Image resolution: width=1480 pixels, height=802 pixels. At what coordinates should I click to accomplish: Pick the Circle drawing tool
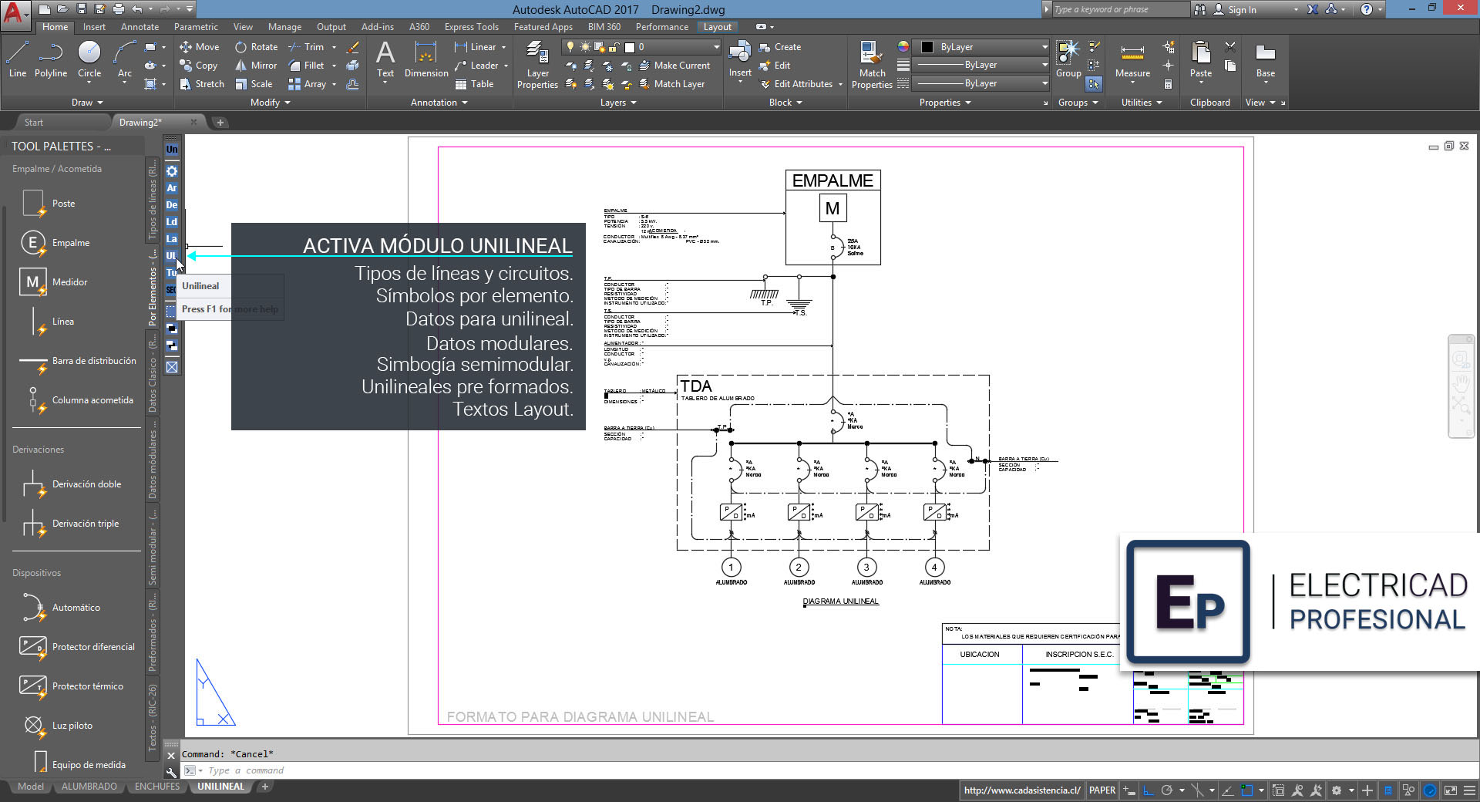89,59
